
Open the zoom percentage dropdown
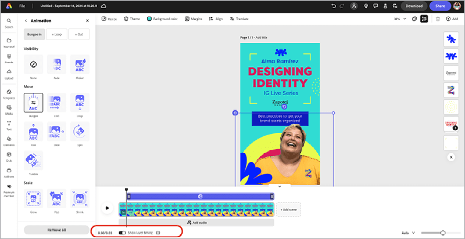[398, 19]
